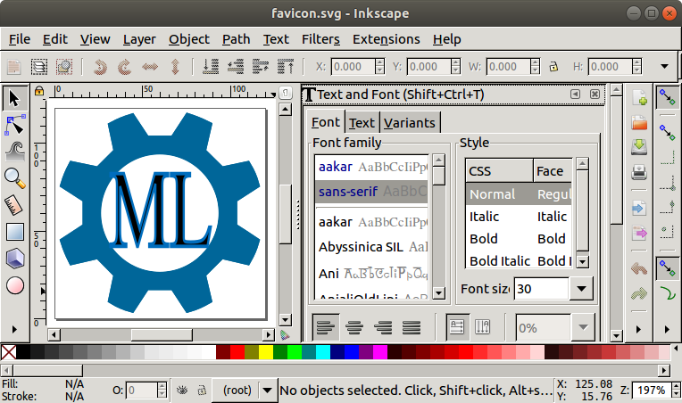Toggle width/height ratio lock

tap(553, 67)
